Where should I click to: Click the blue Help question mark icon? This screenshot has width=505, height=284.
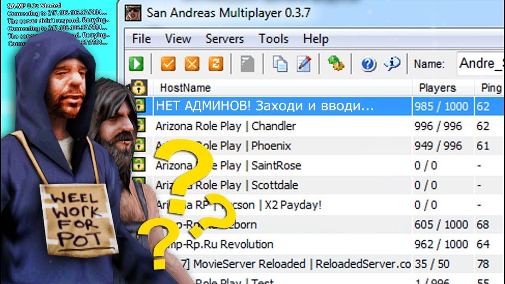click(368, 64)
